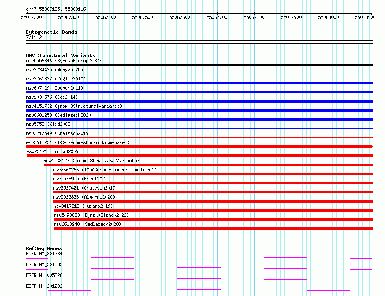Viewport: 385px width, 296px height.
Task: Click ruler position 55067400
Action: click(106, 17)
